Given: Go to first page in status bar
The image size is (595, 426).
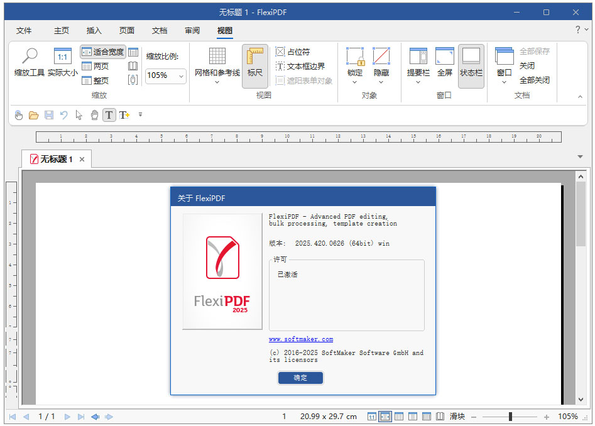Looking at the screenshot, I should click(x=13, y=417).
